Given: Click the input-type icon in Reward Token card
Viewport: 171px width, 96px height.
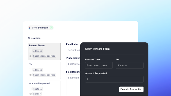Looking at the screenshot, I should pos(30,56).
